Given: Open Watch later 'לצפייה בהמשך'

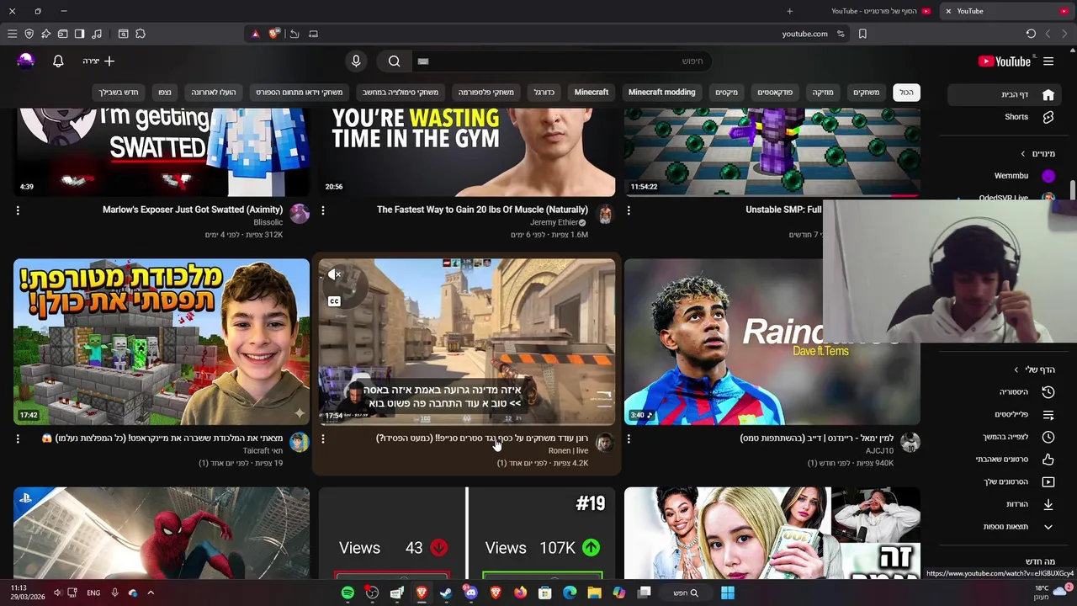Looking at the screenshot, I should [x=1003, y=437].
